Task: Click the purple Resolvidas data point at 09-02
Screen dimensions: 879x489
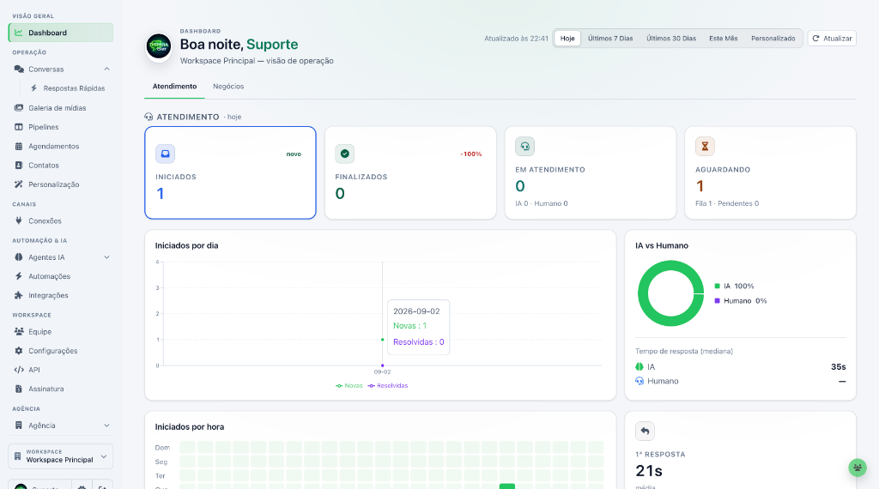Action: pos(382,365)
